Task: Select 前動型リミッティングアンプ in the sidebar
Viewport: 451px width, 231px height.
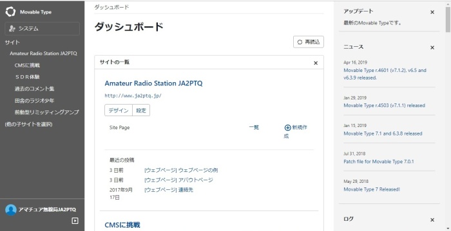Action: [46, 112]
